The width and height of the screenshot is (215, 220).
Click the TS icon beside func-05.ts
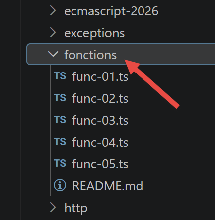point(60,163)
